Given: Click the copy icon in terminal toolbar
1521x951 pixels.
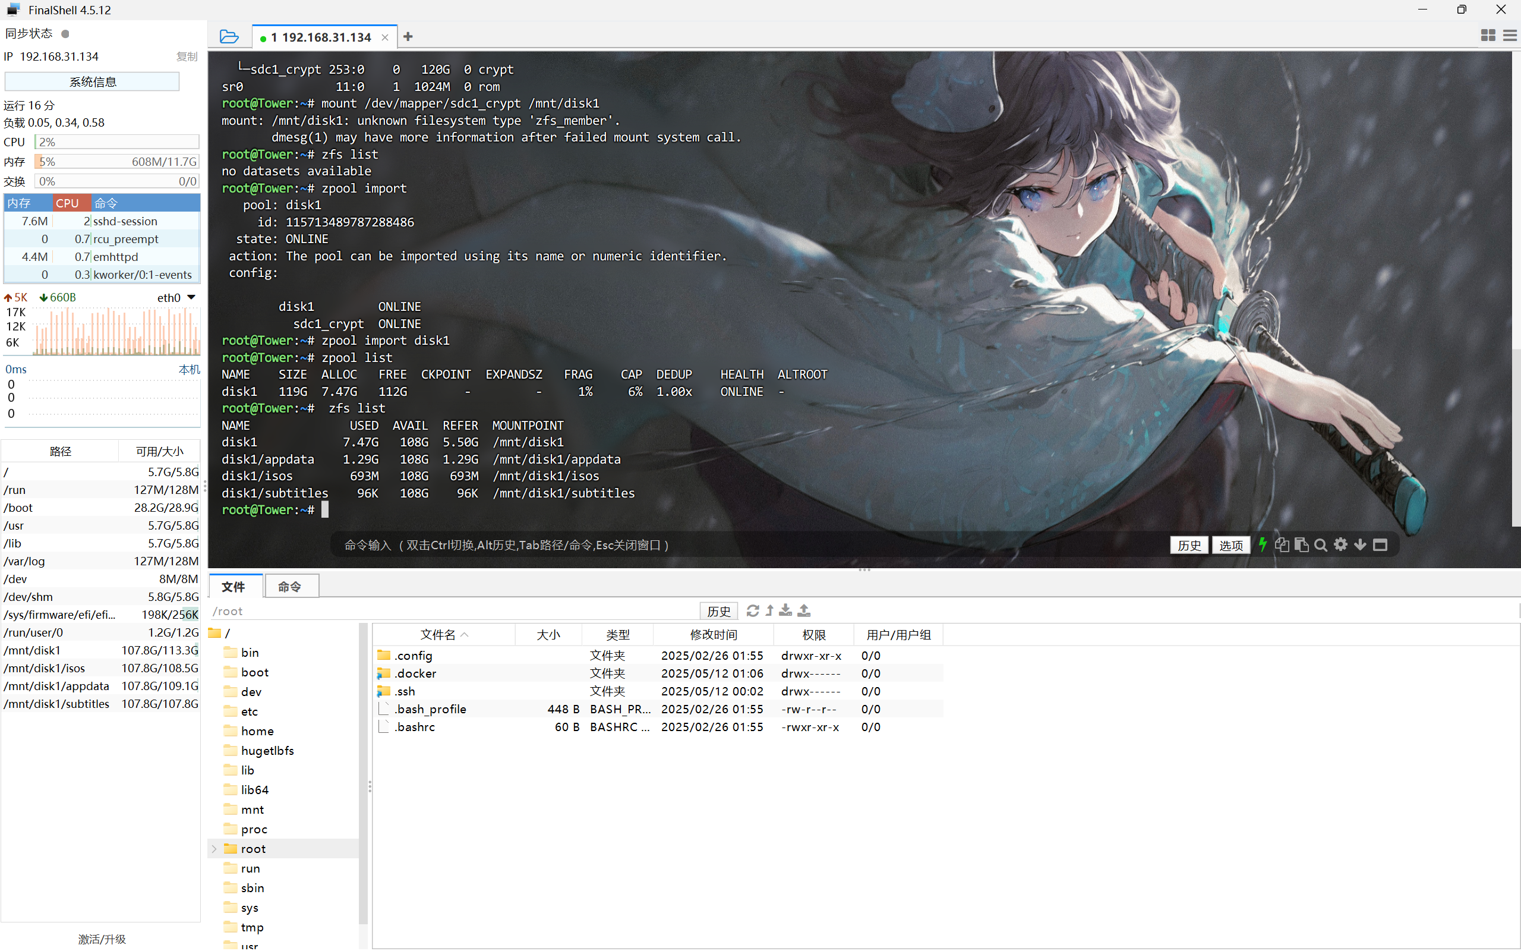Looking at the screenshot, I should click(1282, 544).
